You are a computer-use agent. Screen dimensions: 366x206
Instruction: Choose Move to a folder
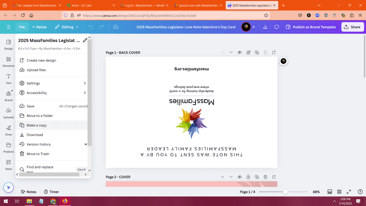click(x=51, y=116)
